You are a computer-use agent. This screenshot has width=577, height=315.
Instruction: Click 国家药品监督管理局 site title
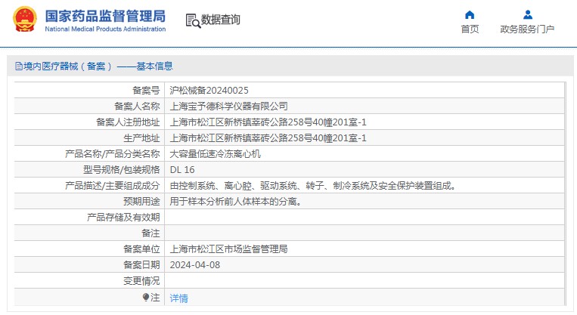pos(105,16)
